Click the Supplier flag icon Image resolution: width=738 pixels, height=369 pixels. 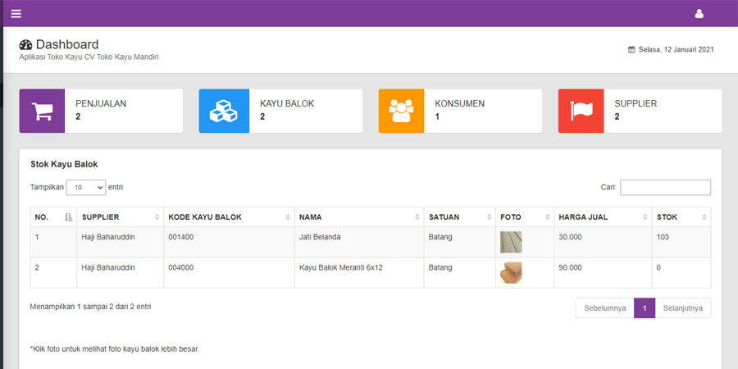[x=581, y=111]
